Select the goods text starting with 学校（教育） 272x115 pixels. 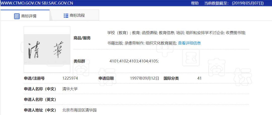(x=176, y=33)
